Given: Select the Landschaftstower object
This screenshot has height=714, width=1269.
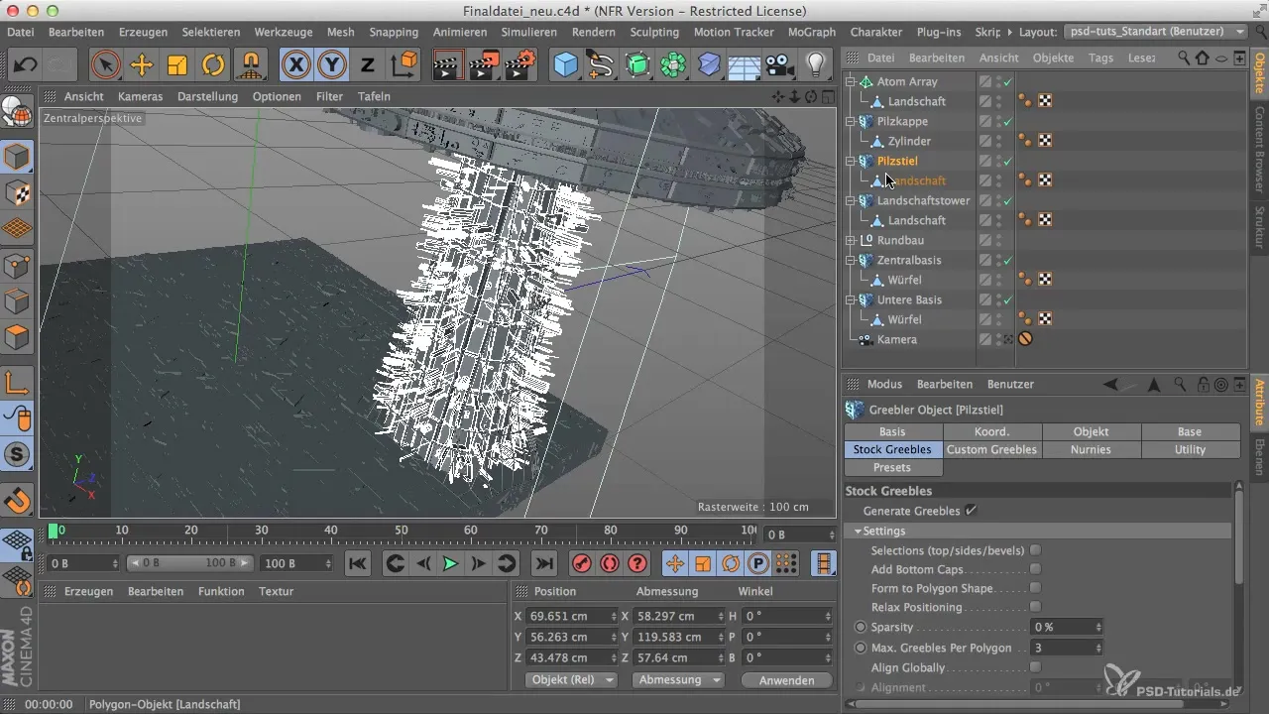Looking at the screenshot, I should coord(923,200).
